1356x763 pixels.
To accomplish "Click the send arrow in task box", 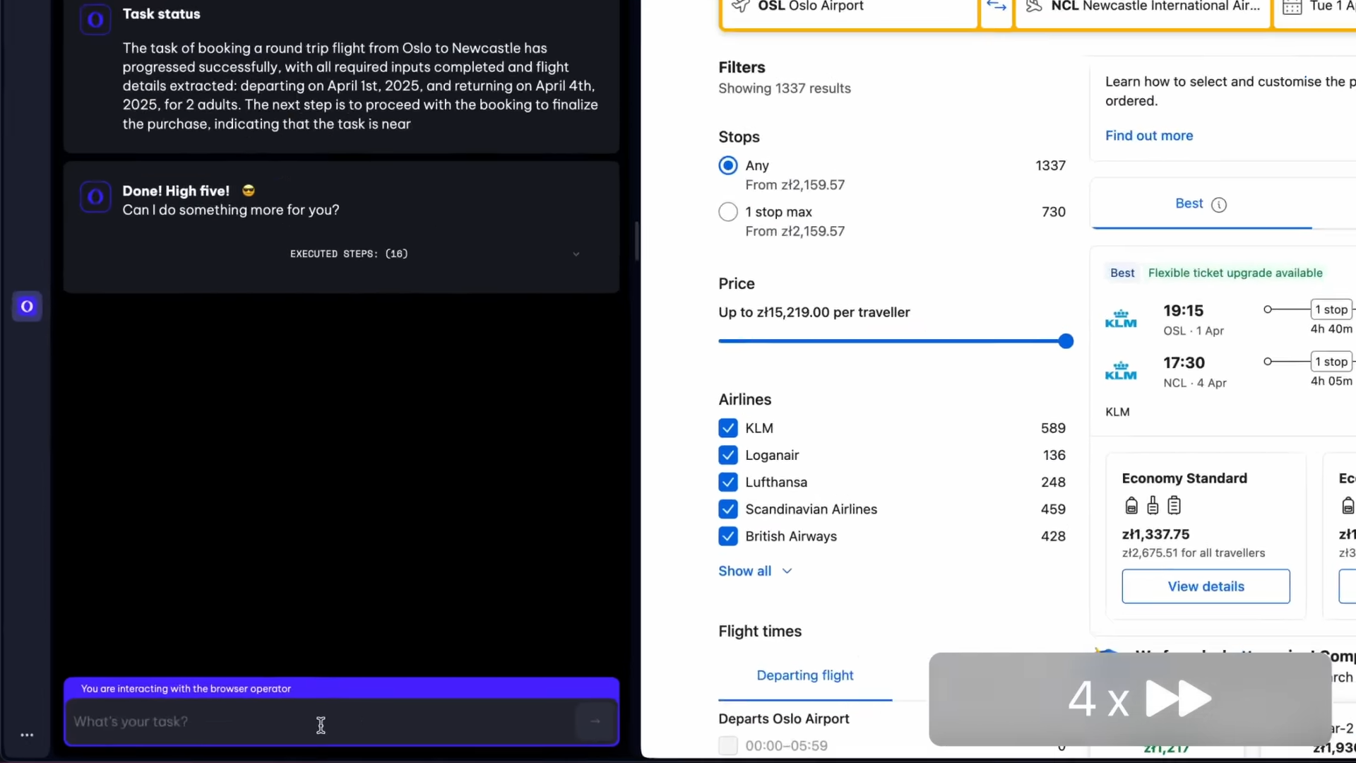I will point(595,721).
